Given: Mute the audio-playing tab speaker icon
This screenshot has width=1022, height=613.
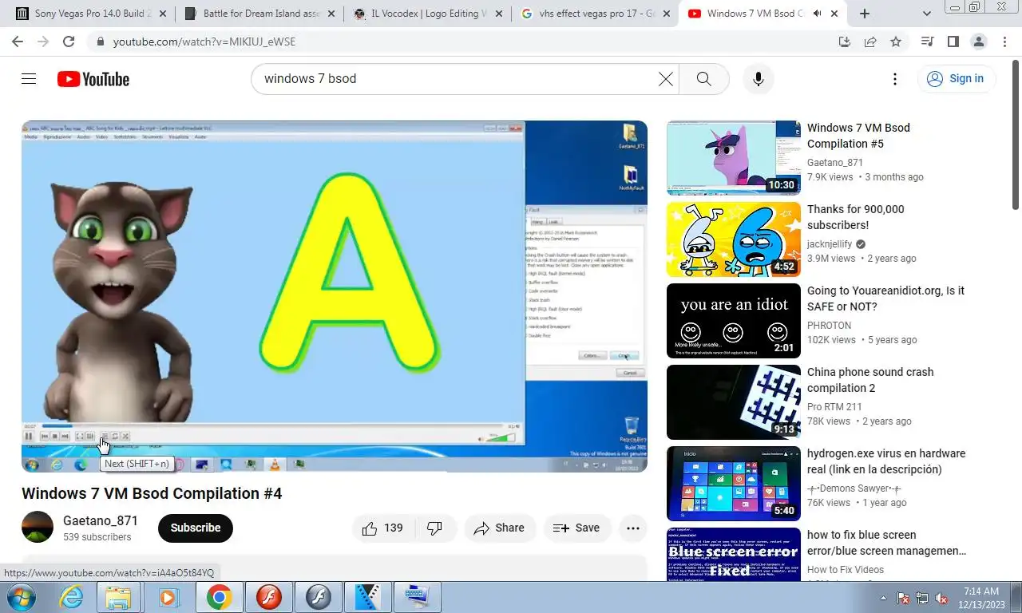Looking at the screenshot, I should pyautogui.click(x=818, y=14).
